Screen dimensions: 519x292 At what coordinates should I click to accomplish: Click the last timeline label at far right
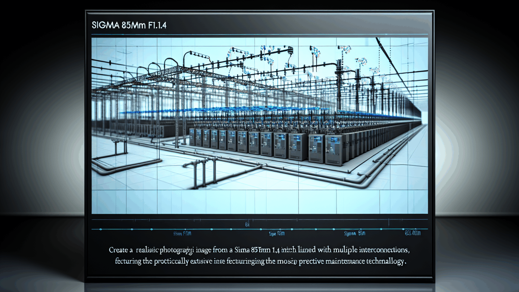pyautogui.click(x=412, y=233)
